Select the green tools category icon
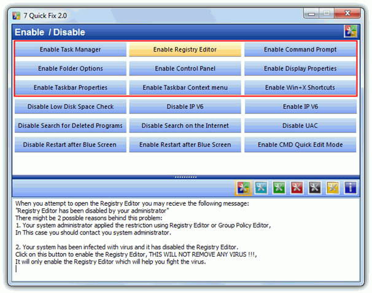This screenshot has height=293, width=372. [279, 188]
